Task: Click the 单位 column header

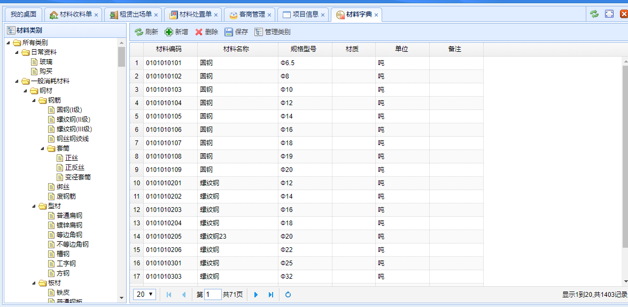Action: click(402, 49)
